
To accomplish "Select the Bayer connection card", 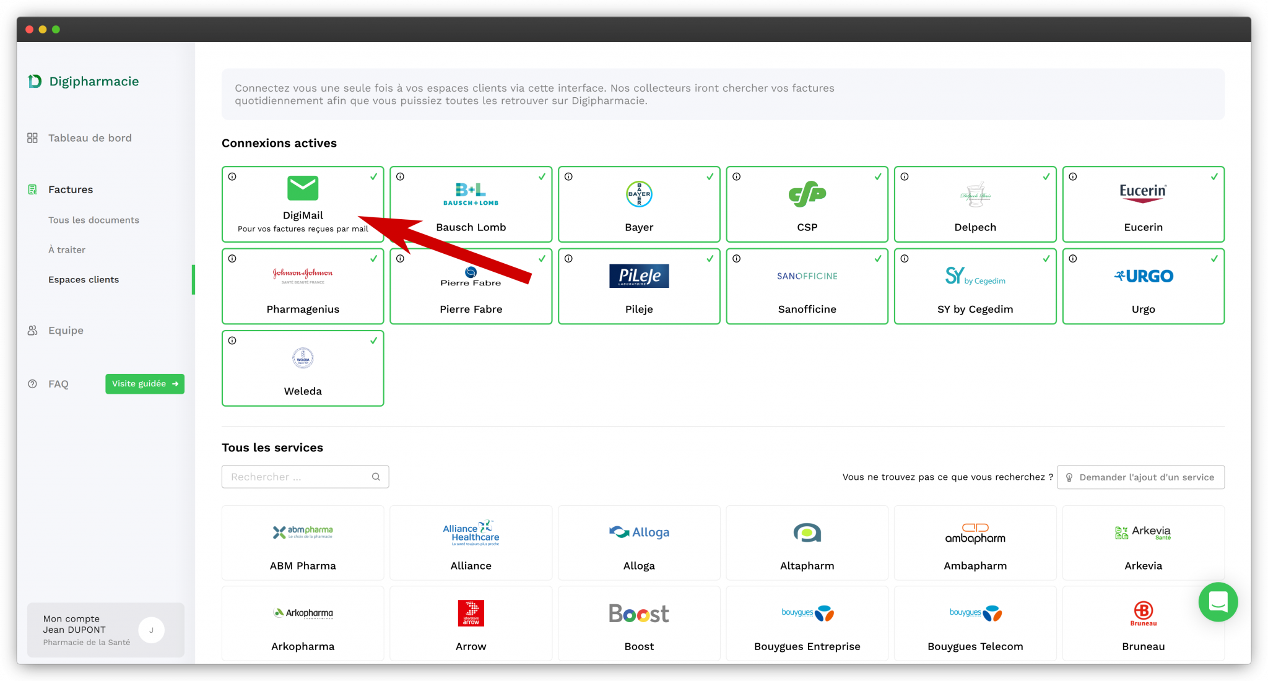I will tap(638, 204).
